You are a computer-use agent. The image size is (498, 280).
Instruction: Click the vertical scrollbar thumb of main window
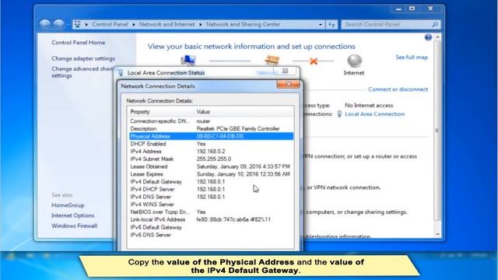click(437, 131)
